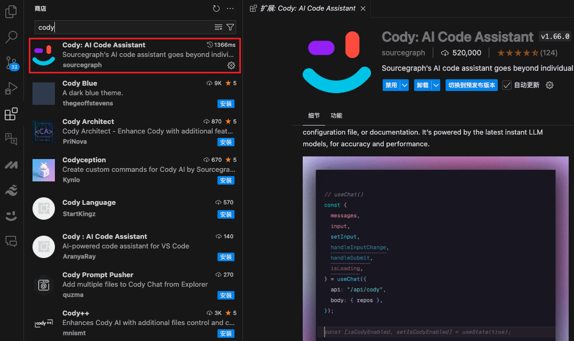Click the 520,000 install count

[x=461, y=53]
